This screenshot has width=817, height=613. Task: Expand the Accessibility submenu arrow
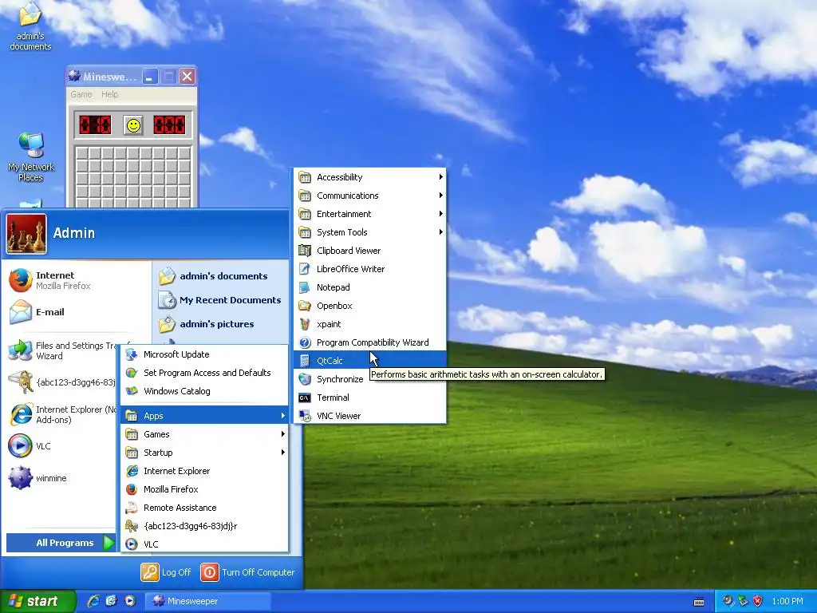440,177
